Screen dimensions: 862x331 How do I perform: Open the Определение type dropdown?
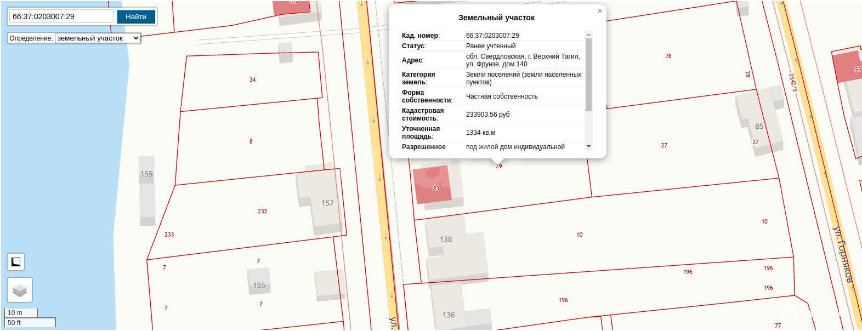[98, 38]
